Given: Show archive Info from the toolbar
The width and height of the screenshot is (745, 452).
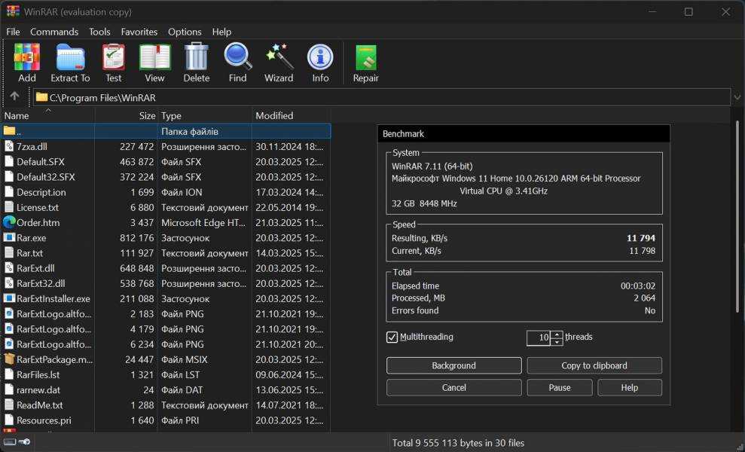Looking at the screenshot, I should [320, 57].
